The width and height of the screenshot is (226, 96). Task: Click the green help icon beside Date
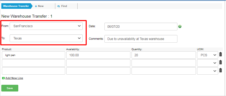coord(180,26)
